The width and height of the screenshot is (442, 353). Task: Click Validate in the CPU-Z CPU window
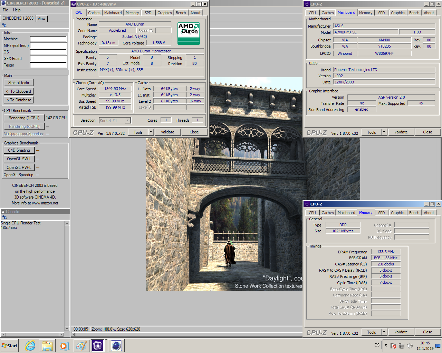(167, 132)
